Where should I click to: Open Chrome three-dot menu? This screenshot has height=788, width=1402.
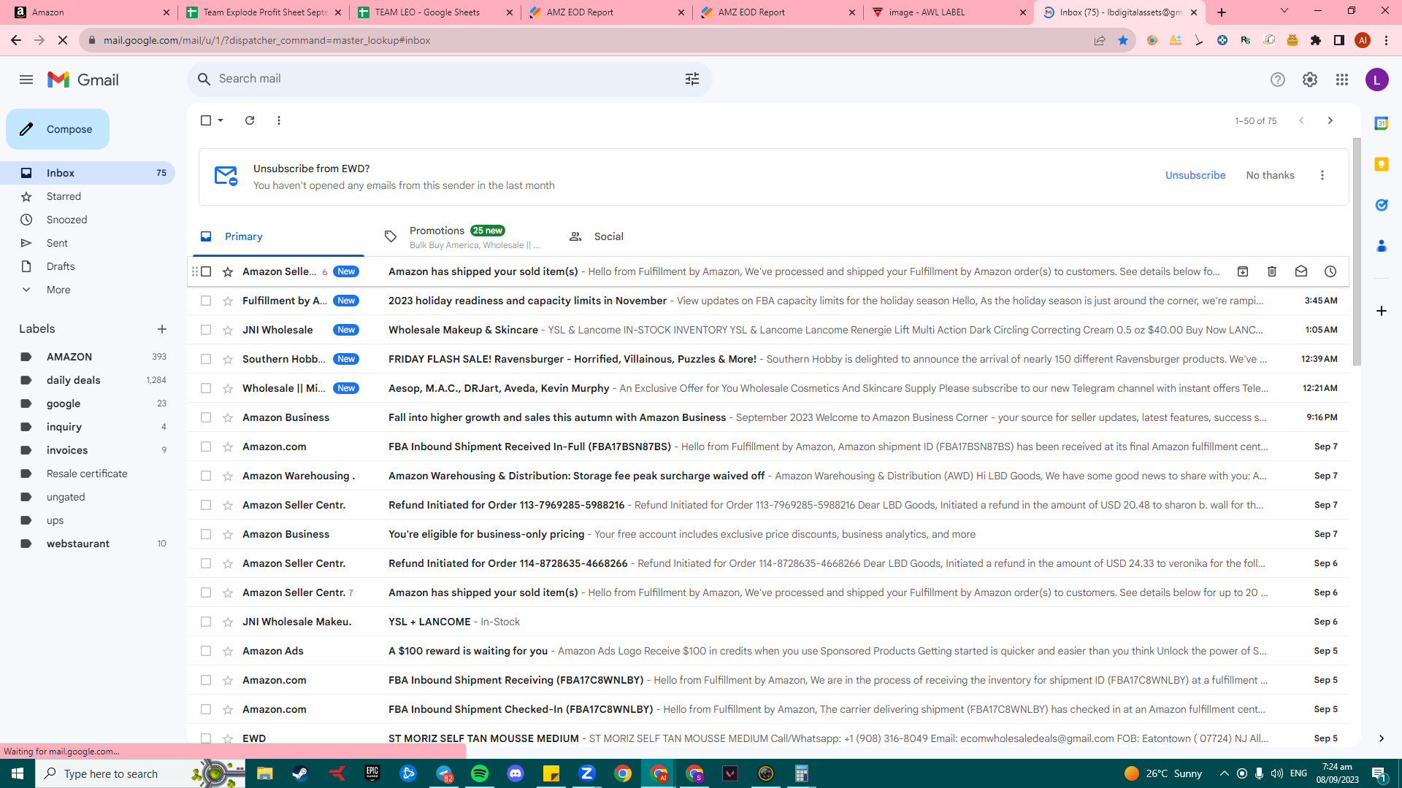click(x=1386, y=40)
